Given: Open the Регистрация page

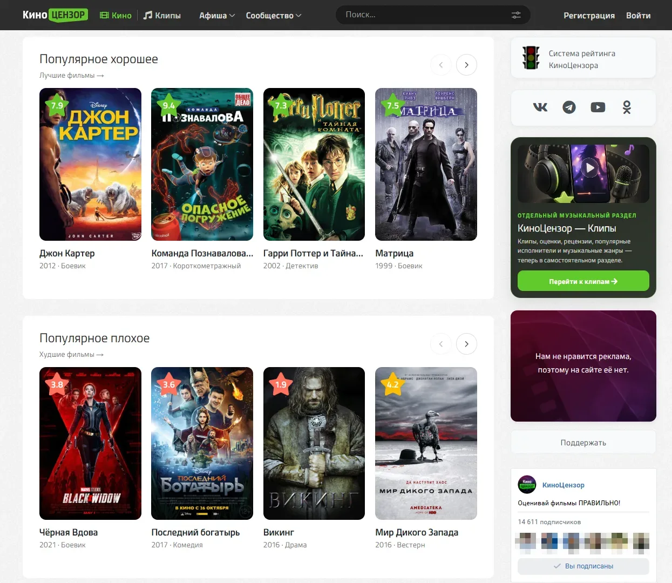Looking at the screenshot, I should tap(589, 15).
